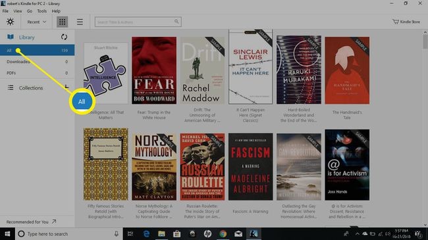This screenshot has width=428, height=240.
Task: Open File Explorer from taskbar
Action: click(161, 233)
